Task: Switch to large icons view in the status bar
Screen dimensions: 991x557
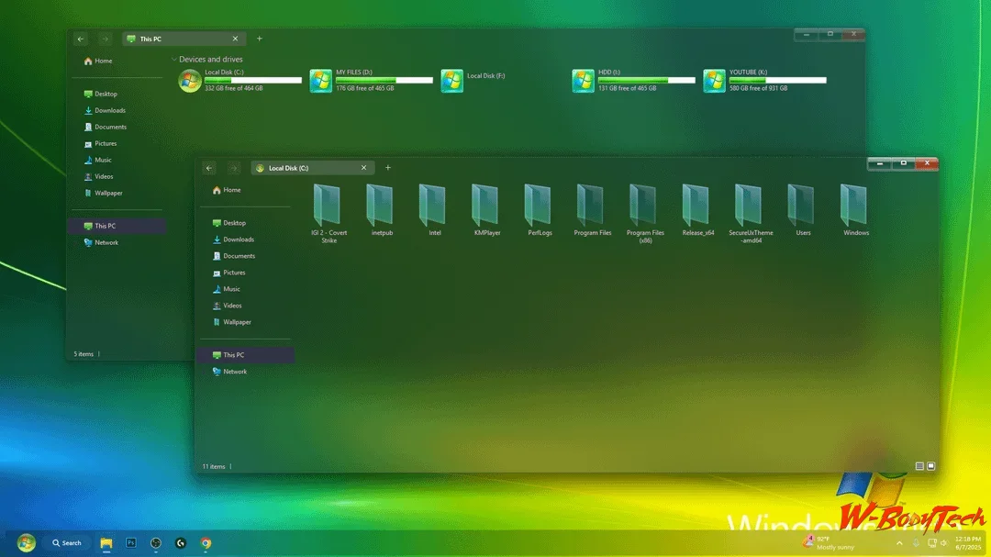Action: pyautogui.click(x=930, y=466)
